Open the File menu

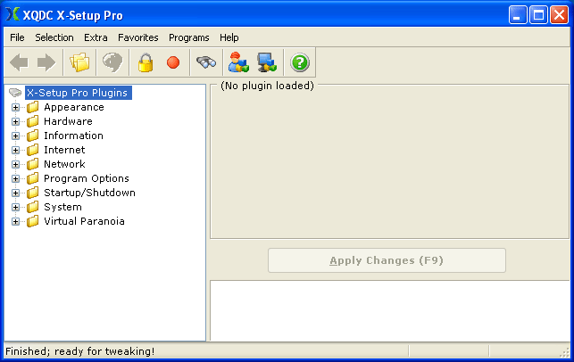coord(17,37)
